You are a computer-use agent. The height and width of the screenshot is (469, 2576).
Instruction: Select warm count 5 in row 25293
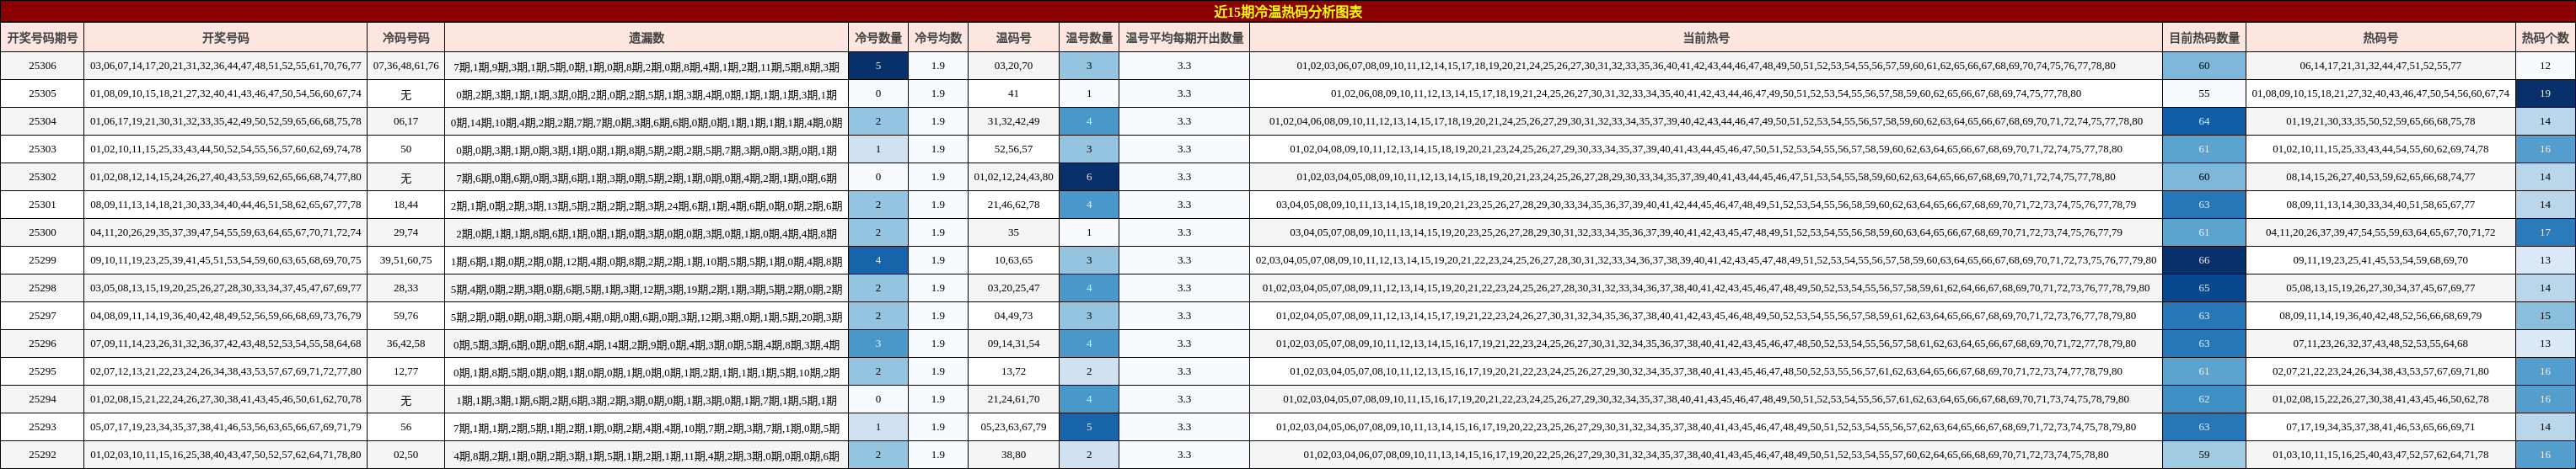[1089, 427]
